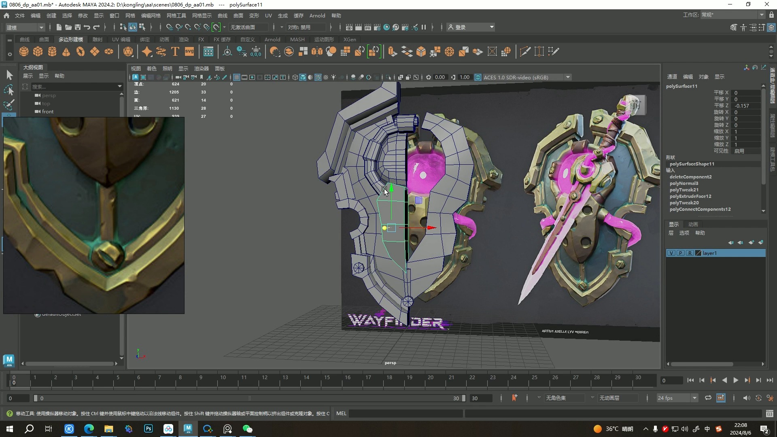Open the modeling menu set dropdown

pos(25,27)
